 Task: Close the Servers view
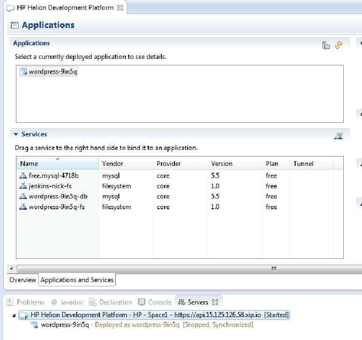(x=215, y=302)
